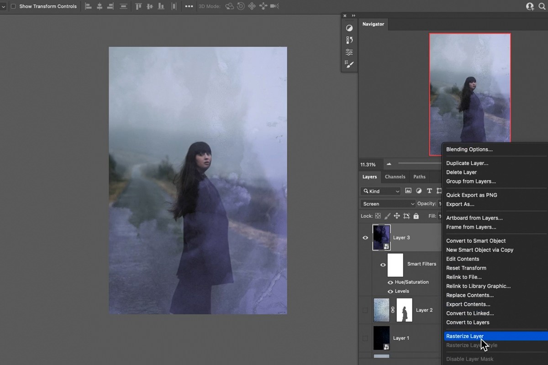Click the Navigator zoom slider

419,164
